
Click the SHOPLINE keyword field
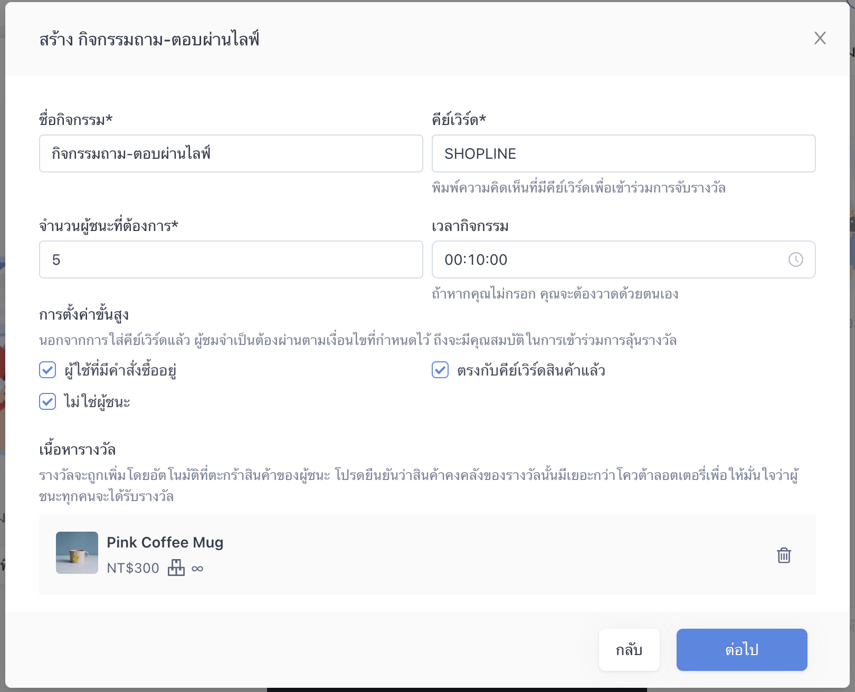pyautogui.click(x=623, y=153)
